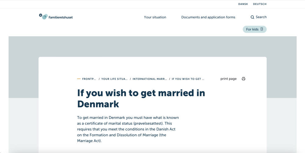This screenshot has height=153, width=305.
Task: Click the intro paragraph about prøvelsesattest
Action: [x=128, y=129]
